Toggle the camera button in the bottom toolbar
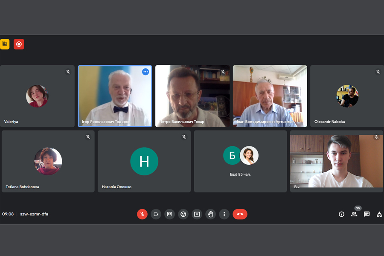Viewport: 384px width, 256px height. click(x=156, y=214)
